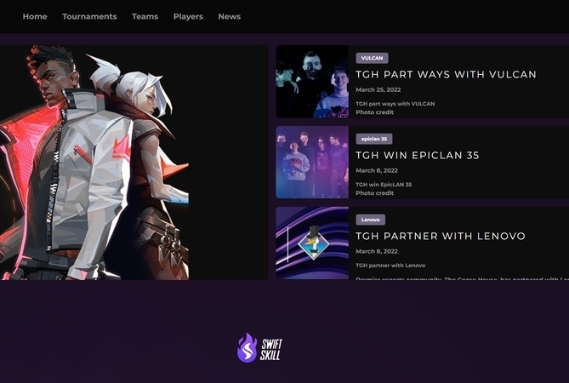Click the Valorant agents hero artwork
Viewport: 569px width, 383px height.
94,163
